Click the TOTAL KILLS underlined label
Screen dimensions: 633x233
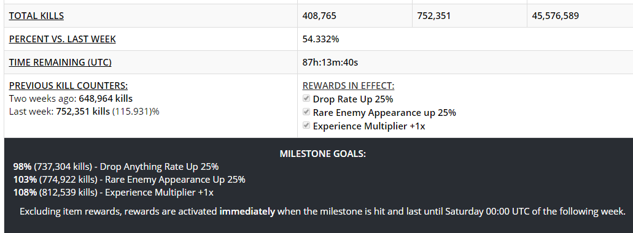[36, 16]
